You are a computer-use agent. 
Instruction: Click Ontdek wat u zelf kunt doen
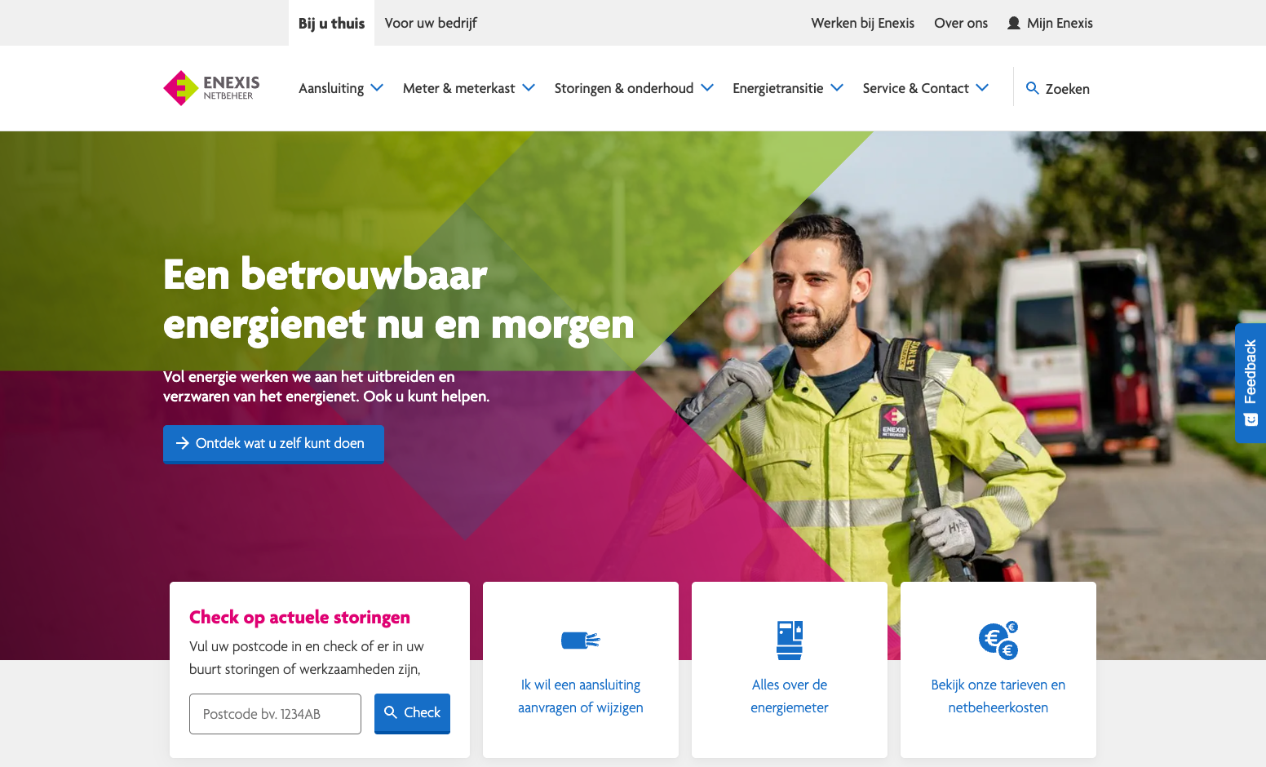(x=273, y=444)
